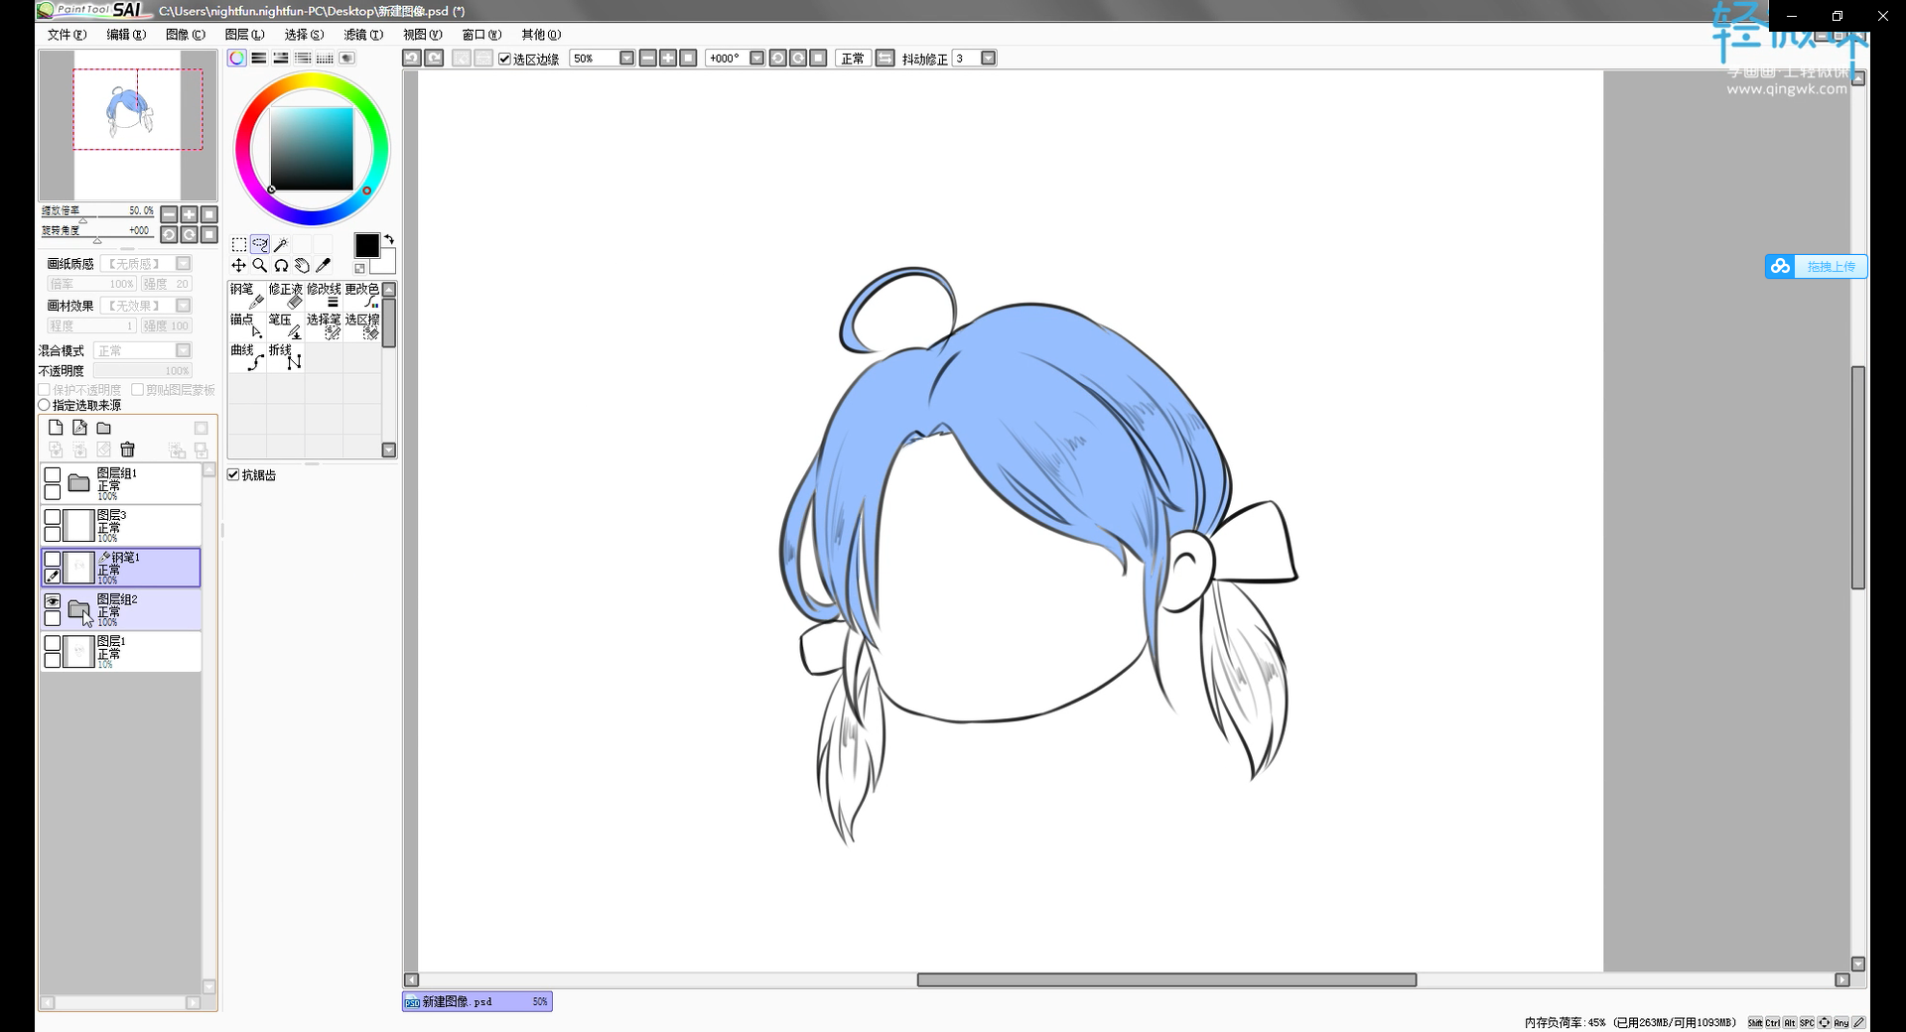Open the 文件 menu
1906x1032 pixels.
pos(67,35)
